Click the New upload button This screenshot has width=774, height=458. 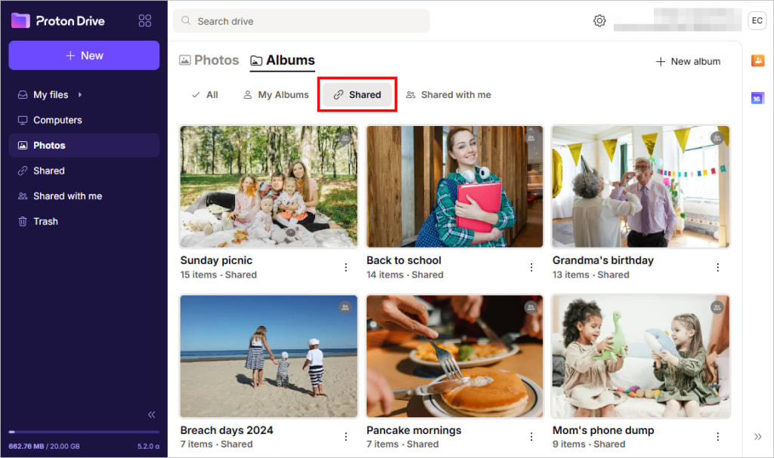[x=83, y=55]
